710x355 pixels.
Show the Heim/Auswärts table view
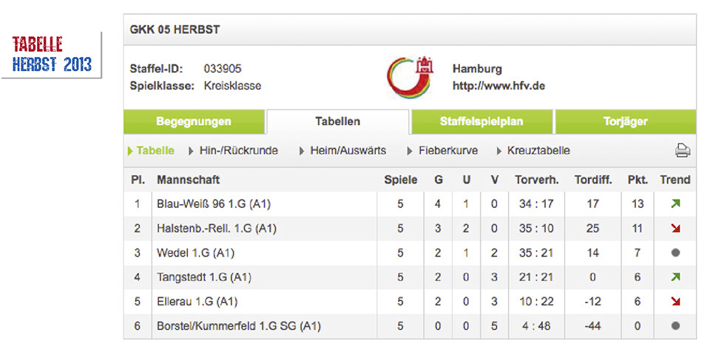pyautogui.click(x=348, y=151)
